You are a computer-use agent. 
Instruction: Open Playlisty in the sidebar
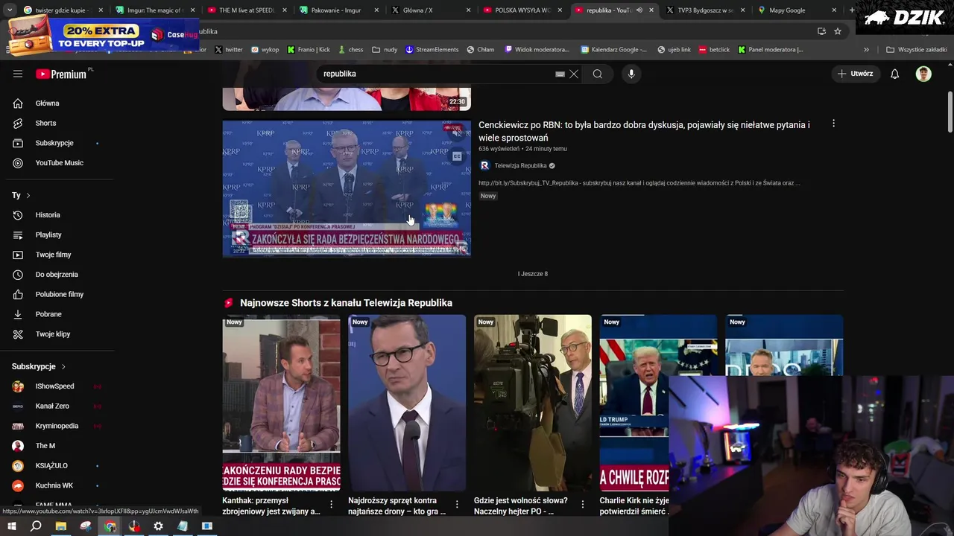pyautogui.click(x=48, y=234)
